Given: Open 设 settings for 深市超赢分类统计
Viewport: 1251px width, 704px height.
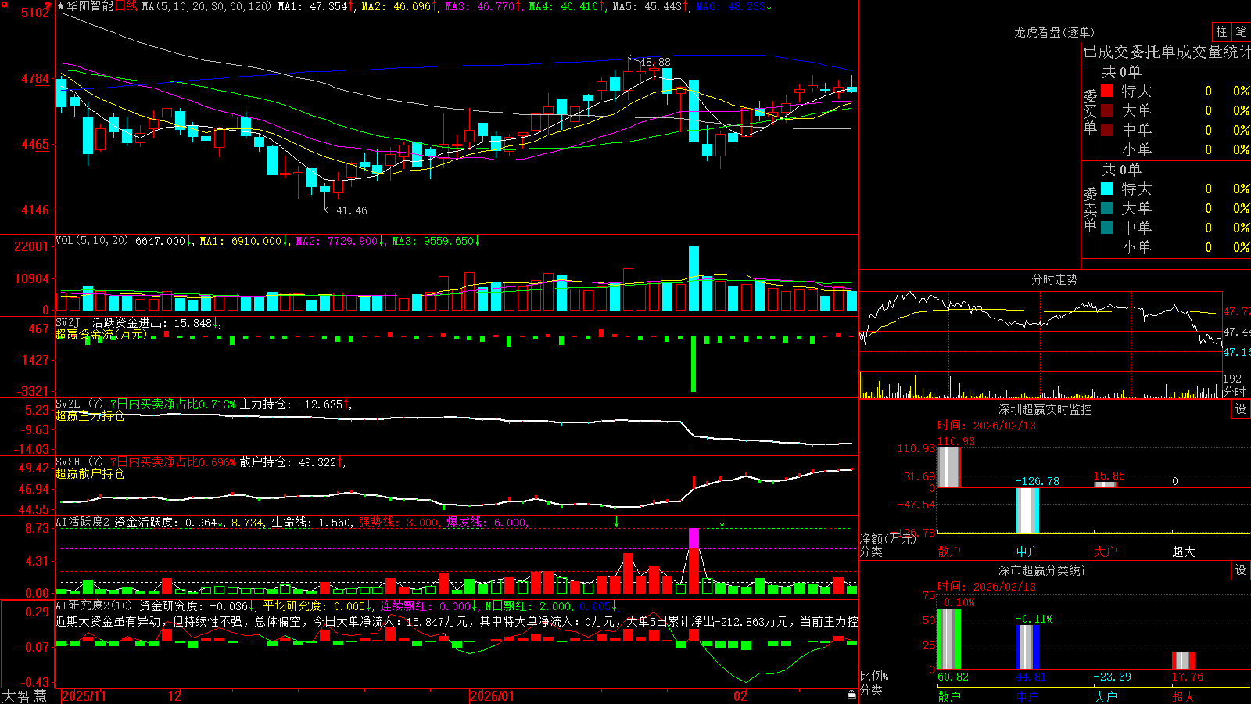Looking at the screenshot, I should coord(1241,570).
